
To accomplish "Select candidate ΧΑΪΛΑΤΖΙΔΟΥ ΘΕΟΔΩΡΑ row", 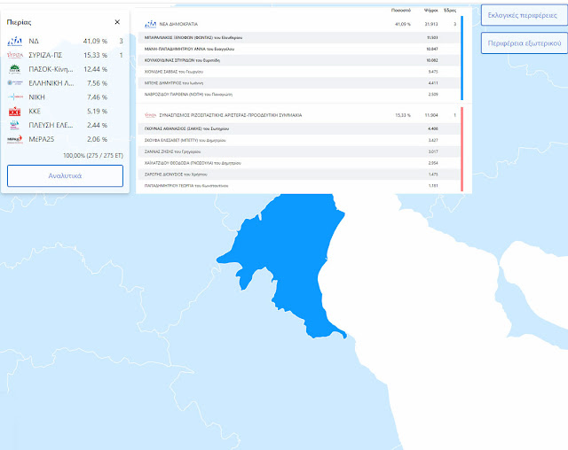I will pyautogui.click(x=299, y=163).
